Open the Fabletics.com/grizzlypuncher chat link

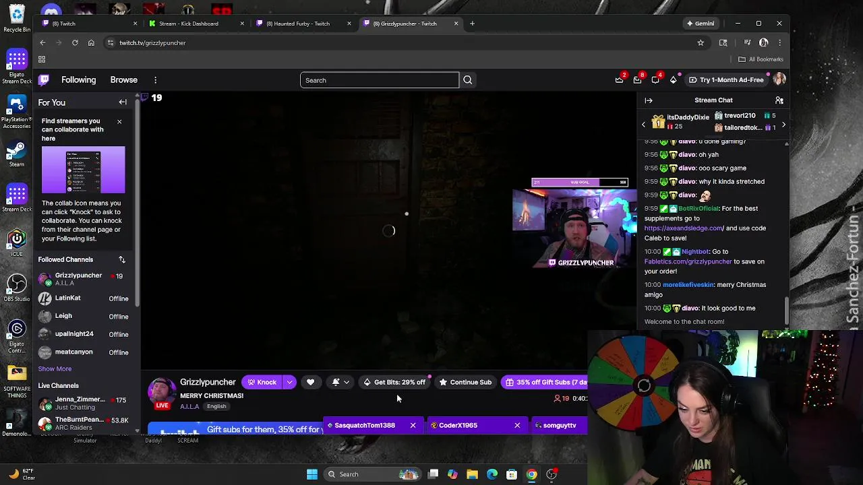[x=688, y=261]
